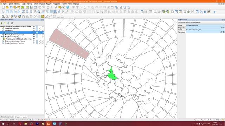
Task: Click the Undo arrow icon
Action: [52, 7]
